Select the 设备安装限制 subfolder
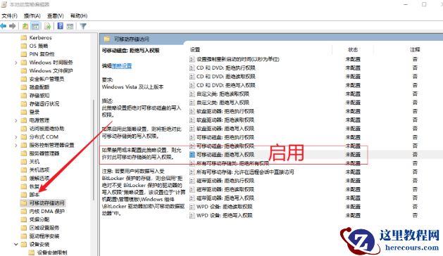 [x=52, y=252]
